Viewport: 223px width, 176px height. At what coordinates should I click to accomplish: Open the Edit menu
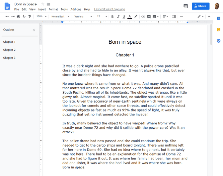point(24,9)
